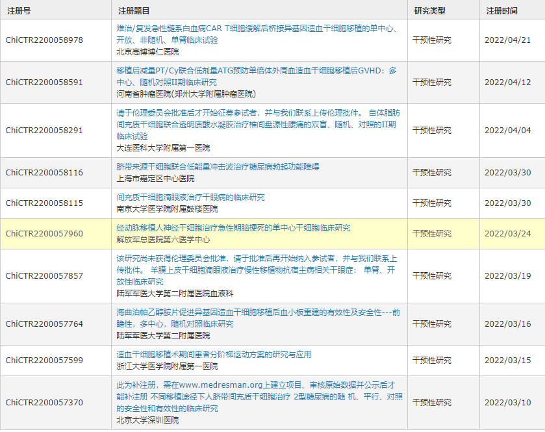Select registration number ChiCTR2200058978
The height and width of the screenshot is (432, 545).
point(44,40)
